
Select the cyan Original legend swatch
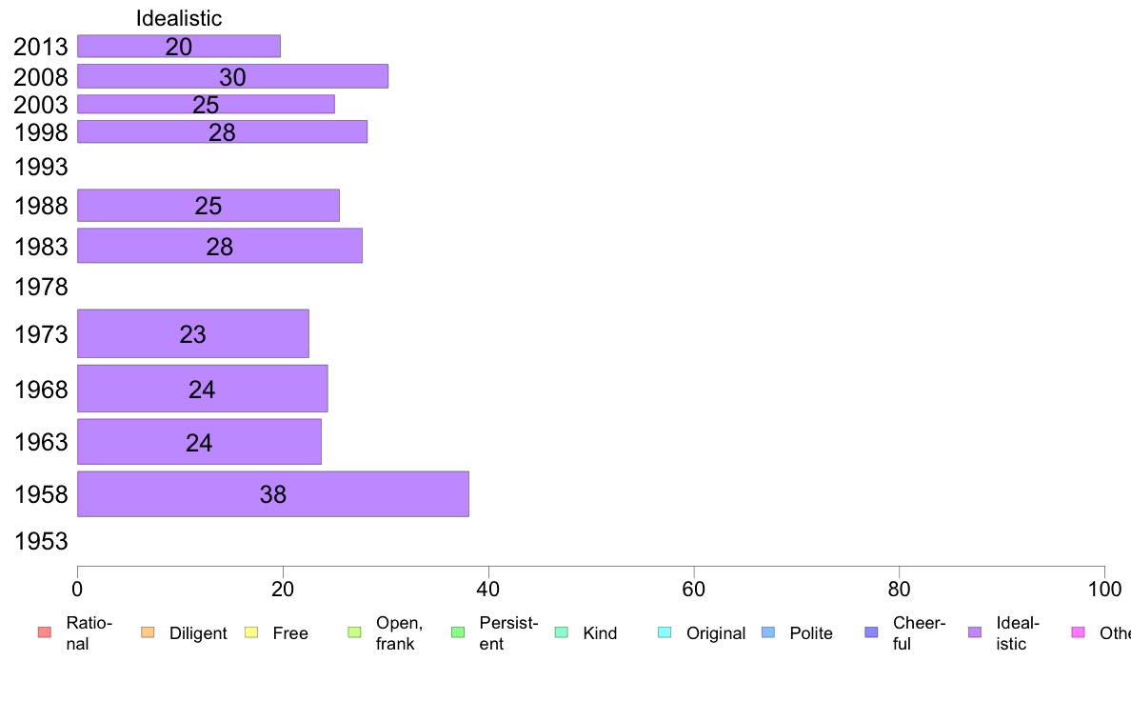[x=665, y=632]
